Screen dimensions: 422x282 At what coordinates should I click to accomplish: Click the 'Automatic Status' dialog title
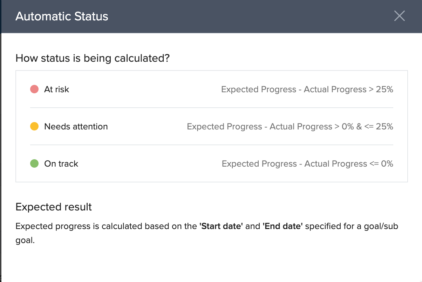tap(62, 16)
